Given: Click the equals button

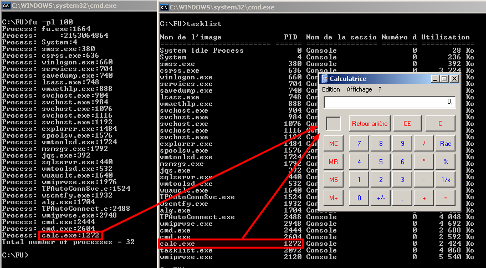Looking at the screenshot, I should pos(445,198).
